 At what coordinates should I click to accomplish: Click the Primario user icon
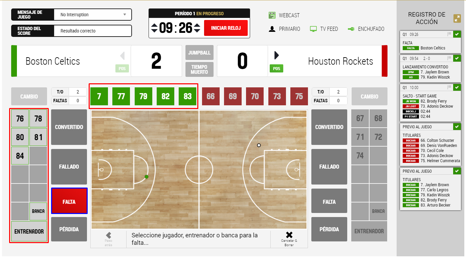point(272,29)
